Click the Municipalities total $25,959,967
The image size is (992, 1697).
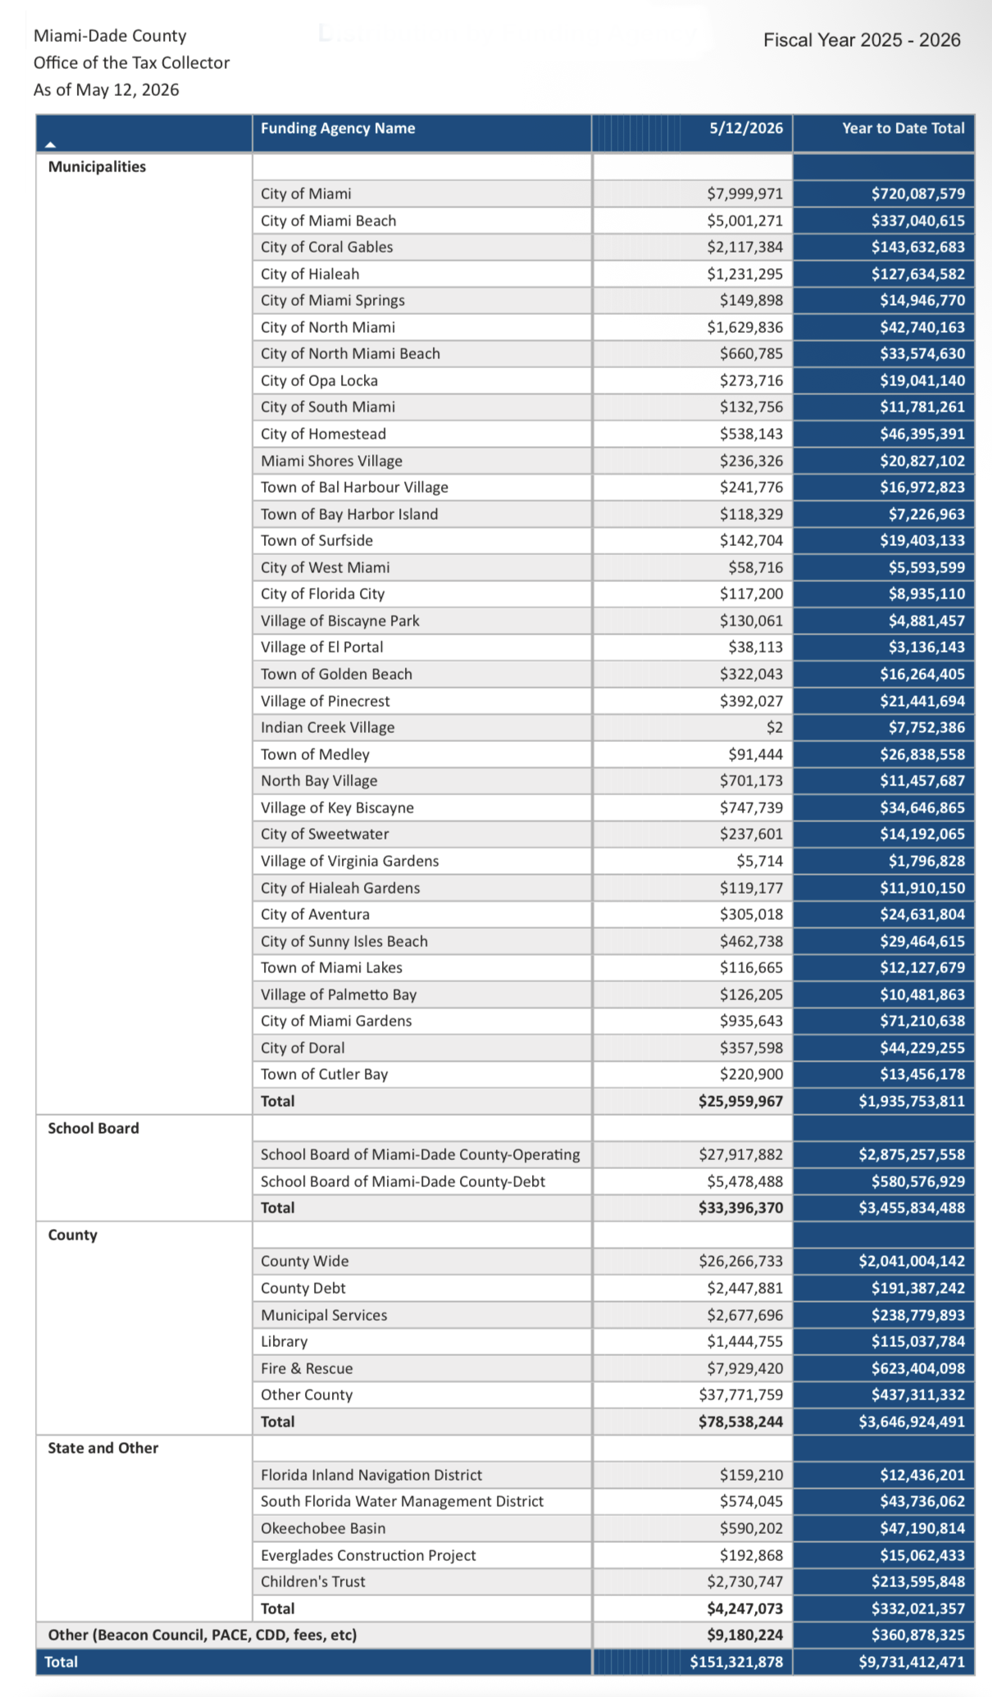point(741,1101)
